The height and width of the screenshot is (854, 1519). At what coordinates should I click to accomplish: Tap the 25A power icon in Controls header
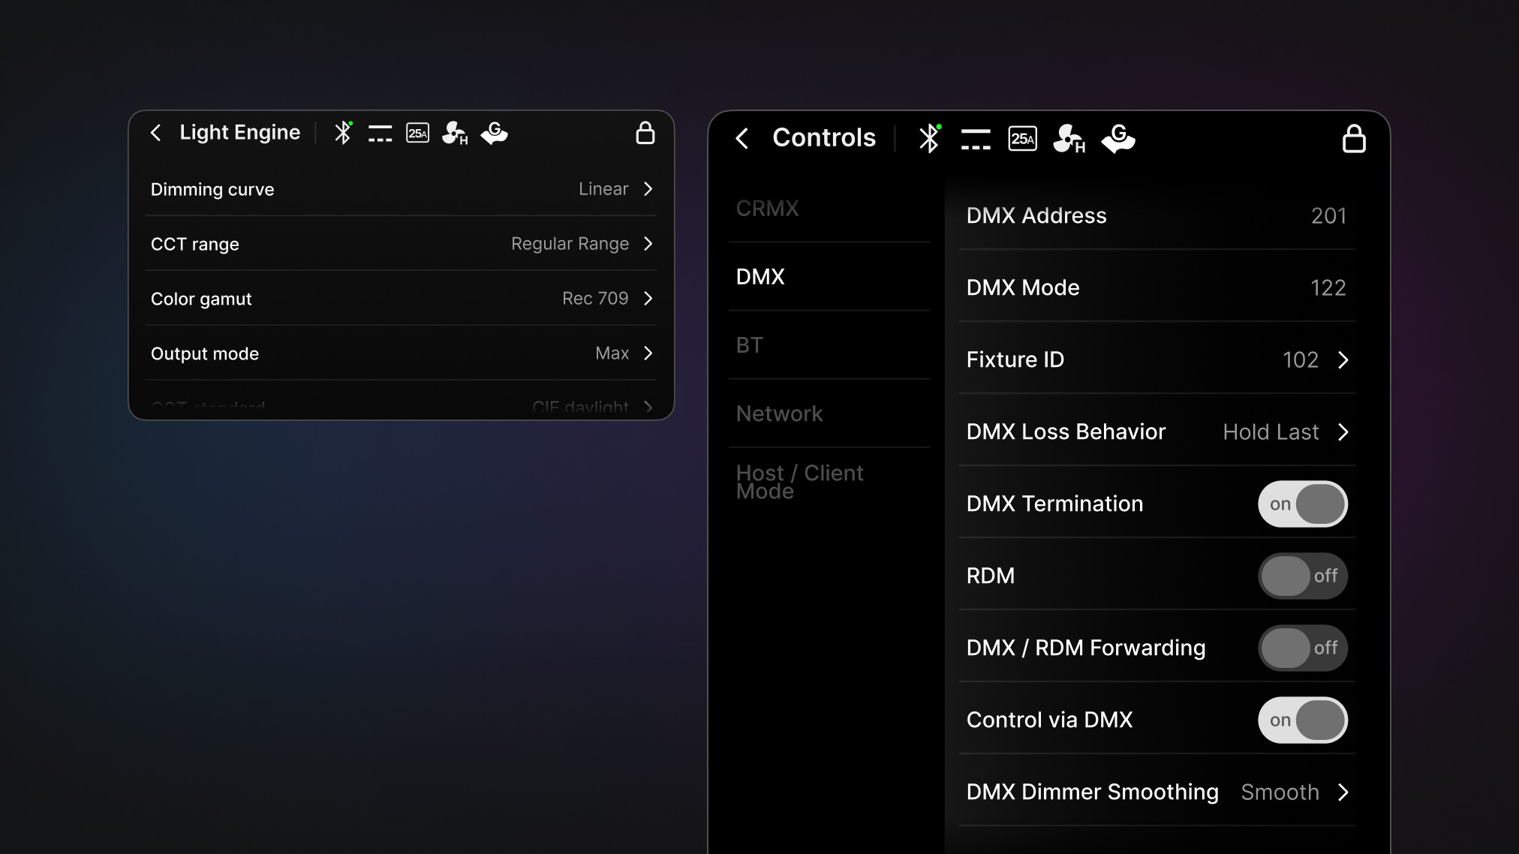[x=1022, y=139]
